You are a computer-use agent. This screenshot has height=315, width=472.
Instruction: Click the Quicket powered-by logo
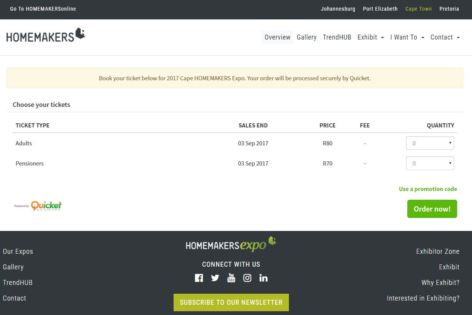(38, 206)
